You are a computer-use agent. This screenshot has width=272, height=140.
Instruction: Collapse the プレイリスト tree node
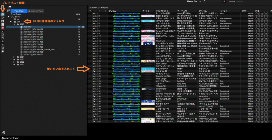pos(9,17)
